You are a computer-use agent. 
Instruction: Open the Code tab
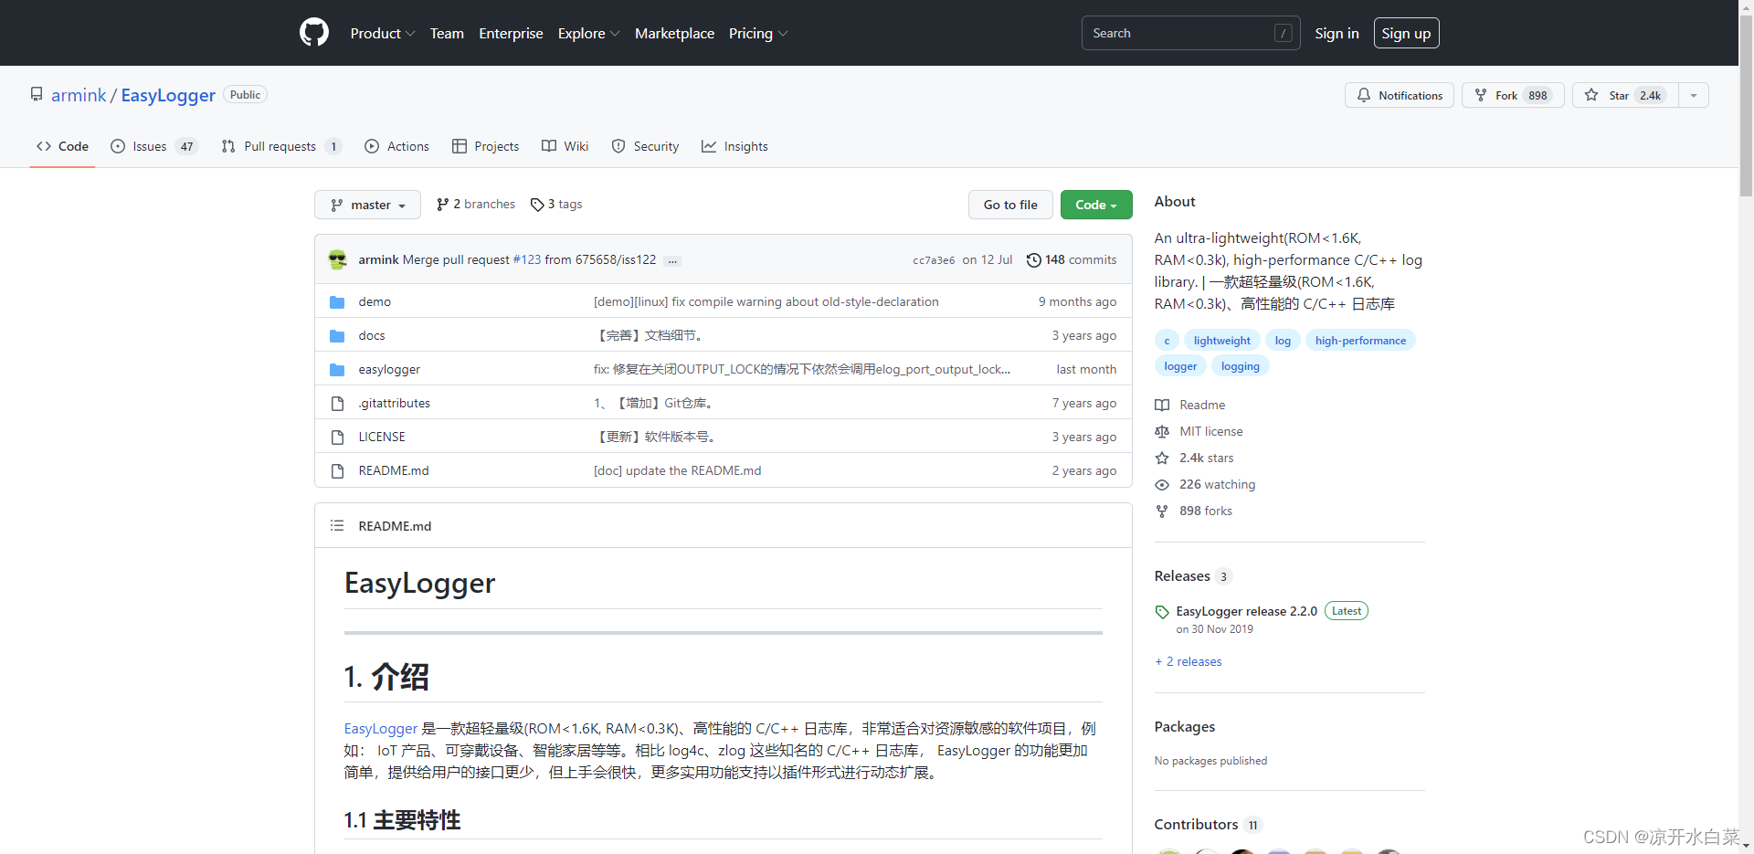click(62, 146)
